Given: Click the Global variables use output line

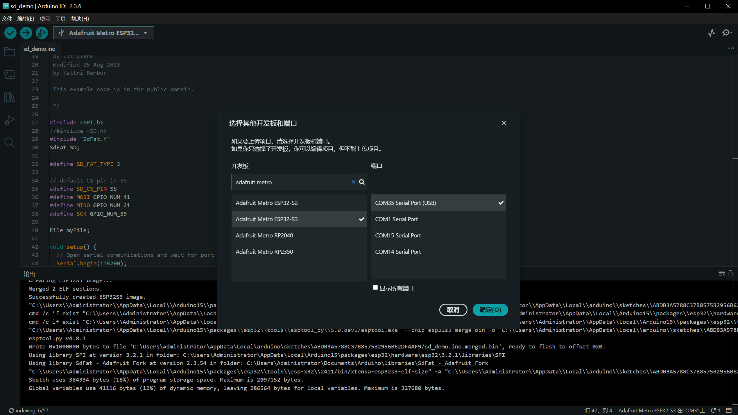Looking at the screenshot, I should 237,388.
